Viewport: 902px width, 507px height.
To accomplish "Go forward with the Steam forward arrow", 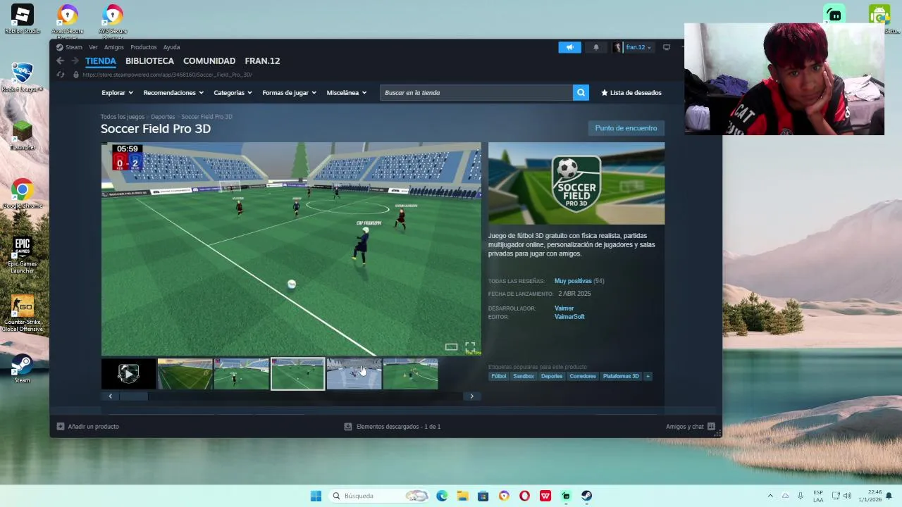I will click(75, 61).
